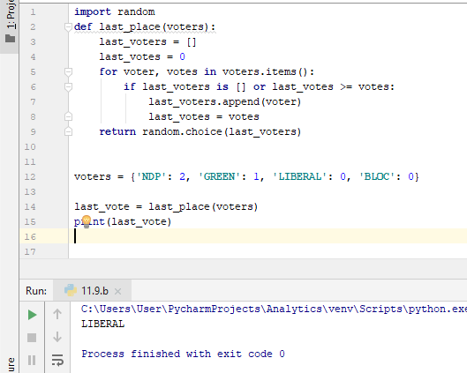The image size is (467, 373).
Task: Click the 'last_voters.append(voter)' line
Action: [225, 101]
